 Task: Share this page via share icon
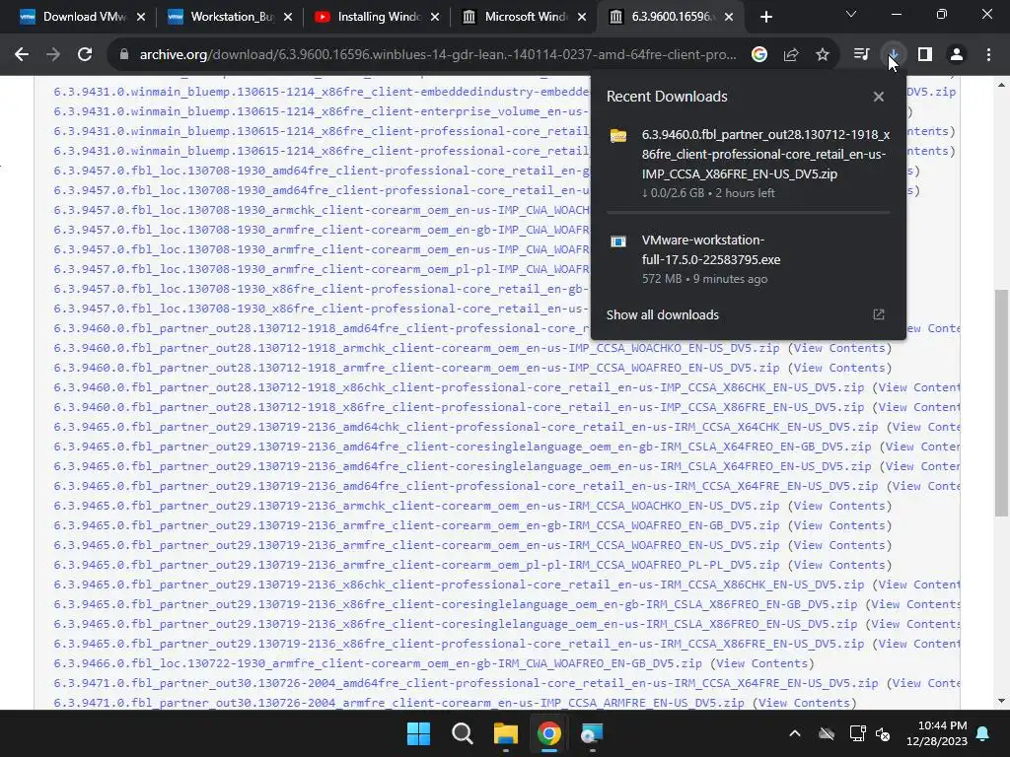791,55
